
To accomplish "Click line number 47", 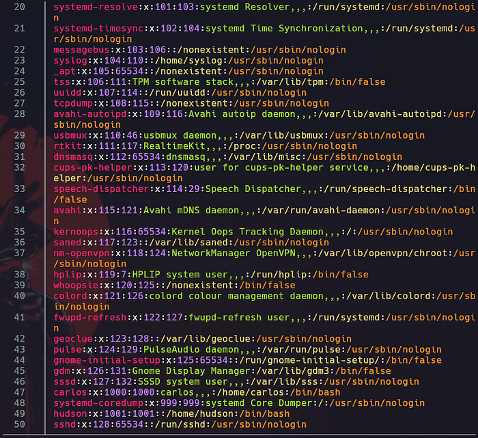I will (x=20, y=392).
